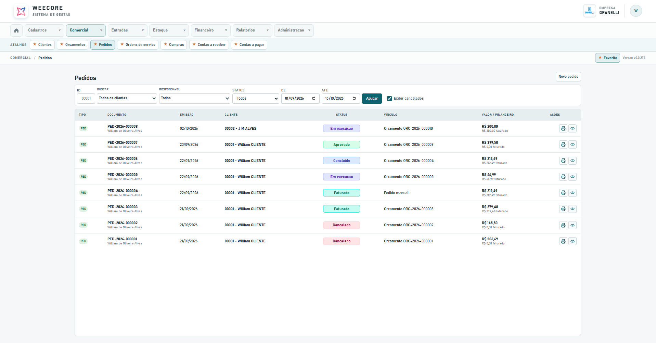The image size is (656, 343).
Task: Print order PED-2026-000008
Action: 563,128
